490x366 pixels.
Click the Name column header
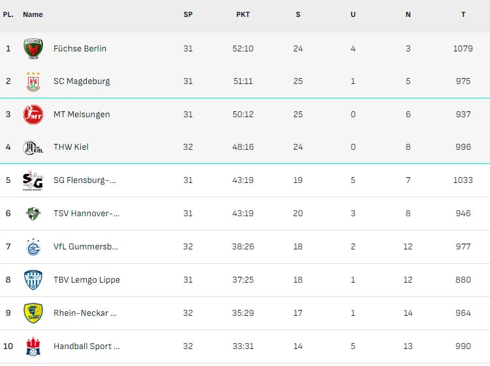click(33, 15)
